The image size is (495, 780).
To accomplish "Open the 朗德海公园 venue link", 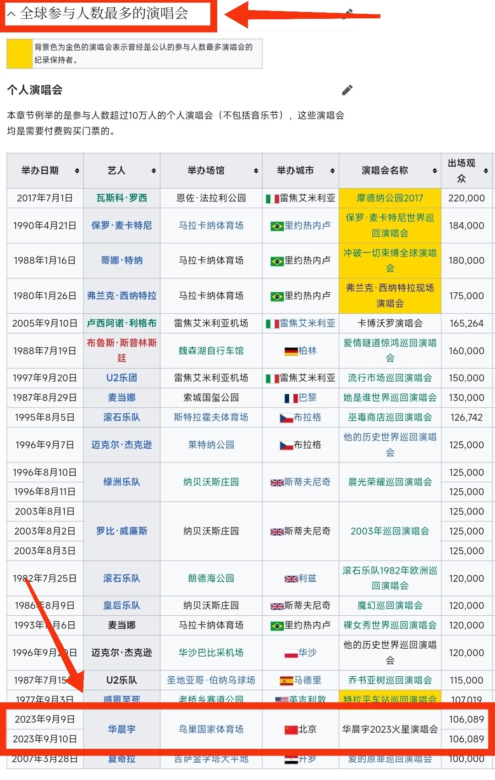I will [x=211, y=579].
